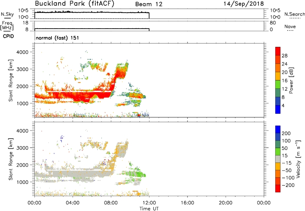Click the N.Sky noise trace line
The width and height of the screenshot is (305, 211).
[92, 12]
